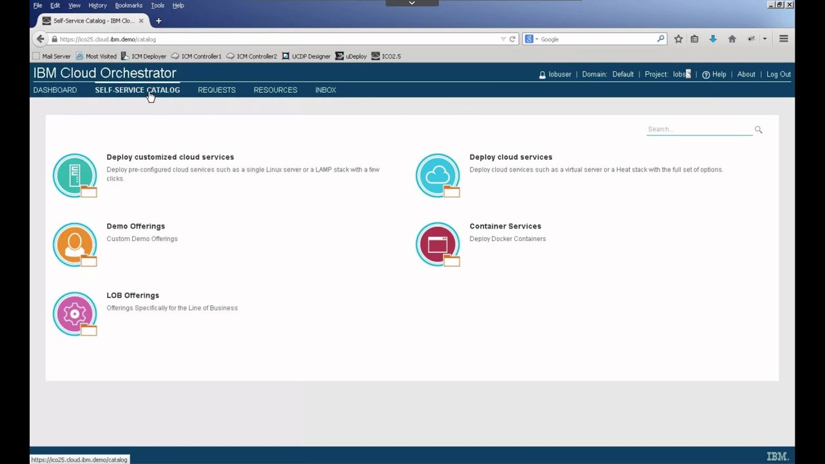Show bookmarks list icon in toolbar
This screenshot has height=464, width=825.
pos(694,39)
